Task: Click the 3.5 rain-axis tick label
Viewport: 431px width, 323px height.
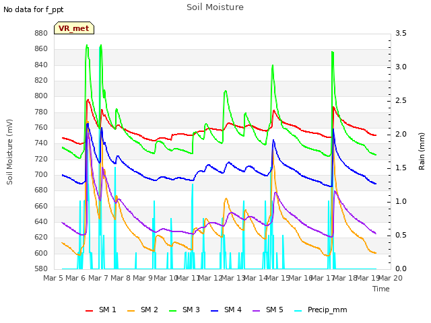Action: [x=401, y=34]
